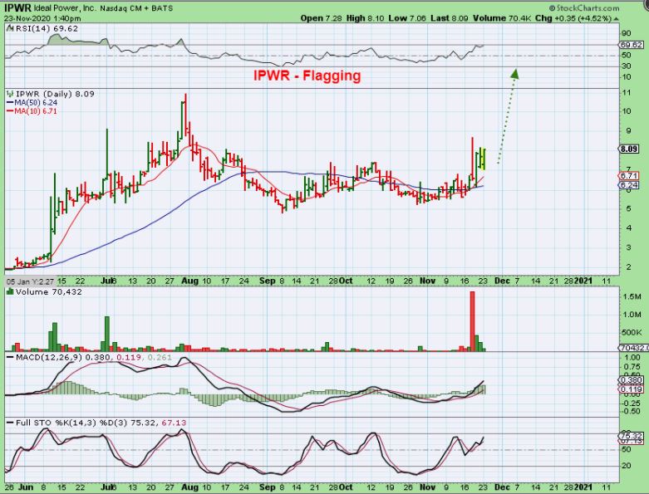Click the 0.380 MACD value tag

[629, 380]
